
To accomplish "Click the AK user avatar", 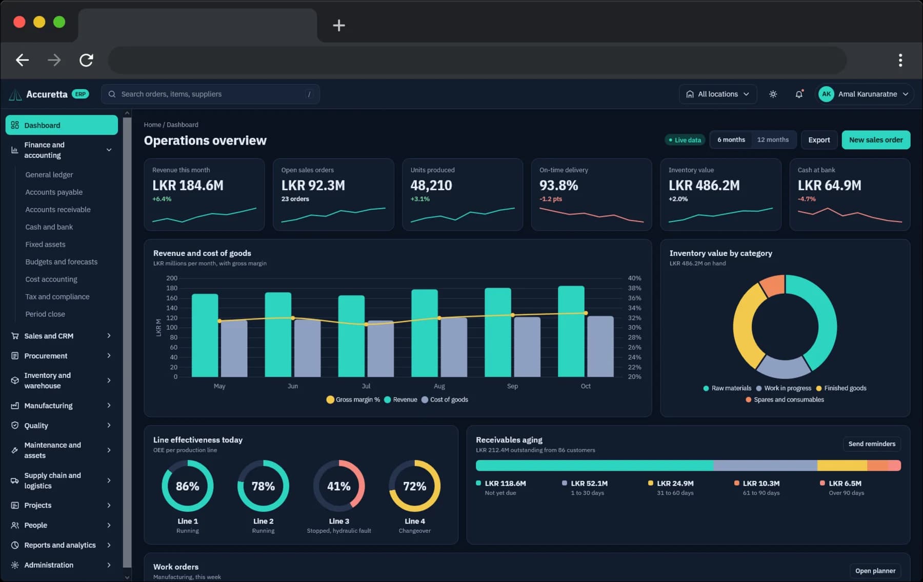I will (x=826, y=94).
